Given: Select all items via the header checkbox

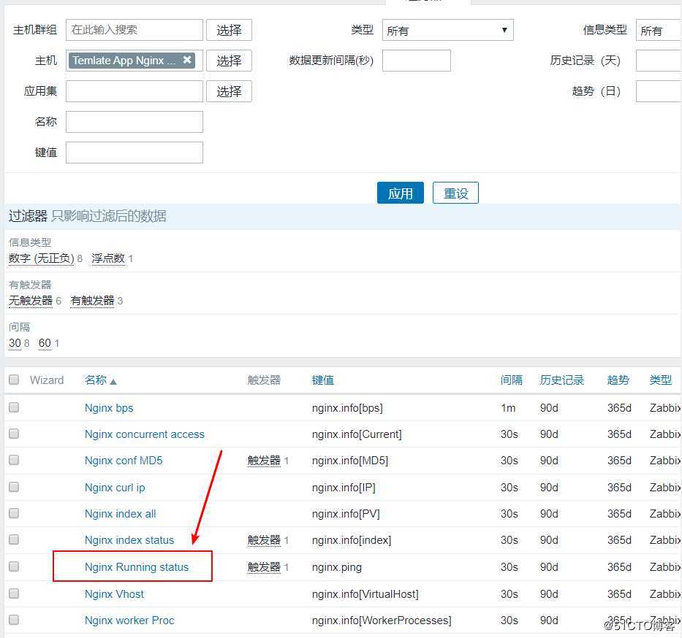Looking at the screenshot, I should click(x=12, y=379).
